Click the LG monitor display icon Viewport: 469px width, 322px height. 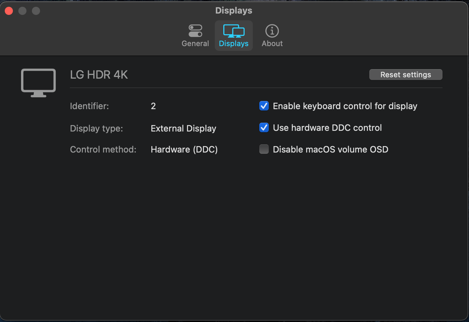coord(38,82)
